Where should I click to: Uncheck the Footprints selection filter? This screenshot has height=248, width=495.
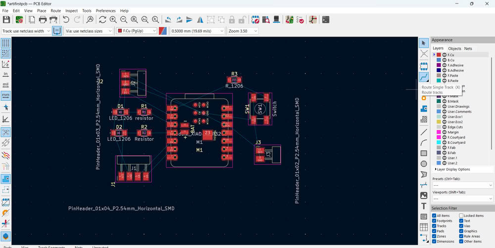tap(434, 221)
